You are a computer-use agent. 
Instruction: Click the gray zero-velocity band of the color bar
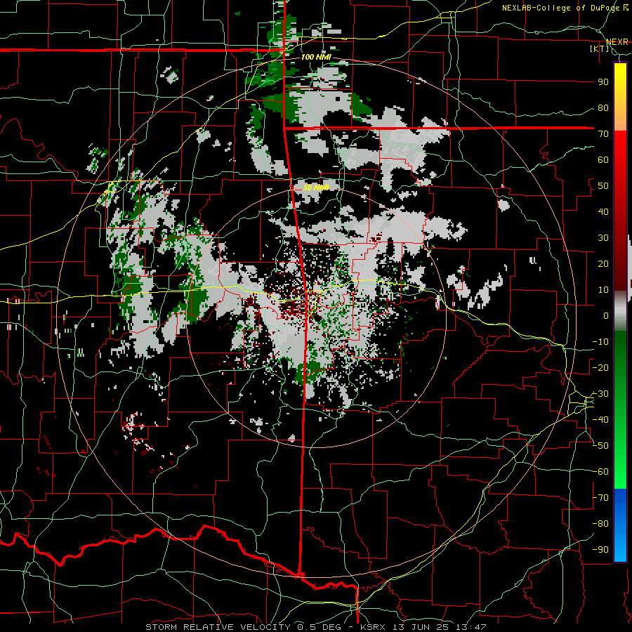pyautogui.click(x=620, y=310)
